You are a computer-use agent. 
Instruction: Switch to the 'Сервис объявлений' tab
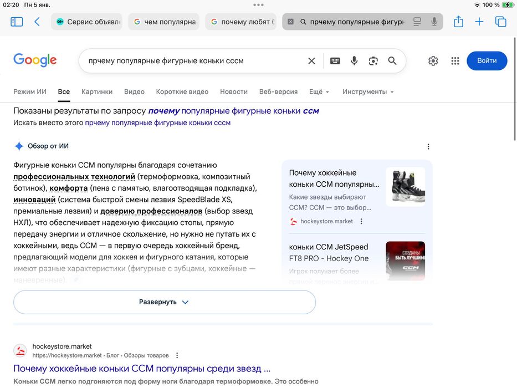pyautogui.click(x=86, y=22)
